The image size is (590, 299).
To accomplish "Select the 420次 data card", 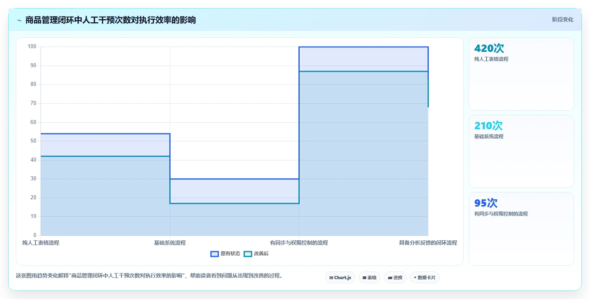I will click(521, 74).
